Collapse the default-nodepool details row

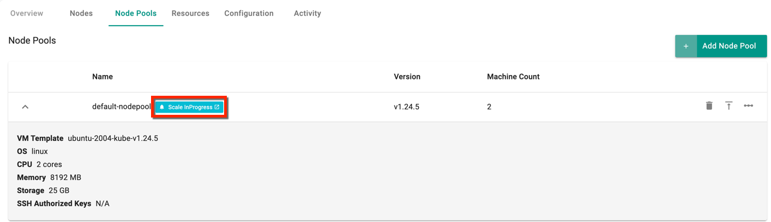point(25,107)
